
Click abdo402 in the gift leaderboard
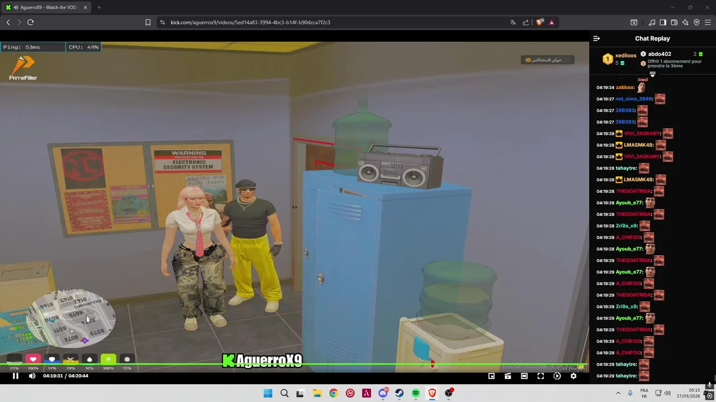660,54
